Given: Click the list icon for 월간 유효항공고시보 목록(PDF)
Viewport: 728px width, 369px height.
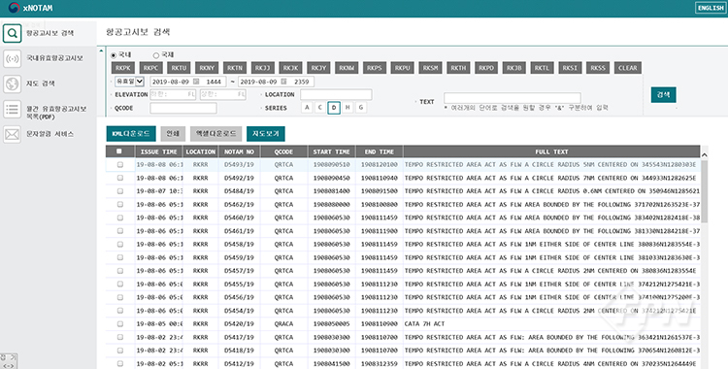Looking at the screenshot, I should 12,110.
